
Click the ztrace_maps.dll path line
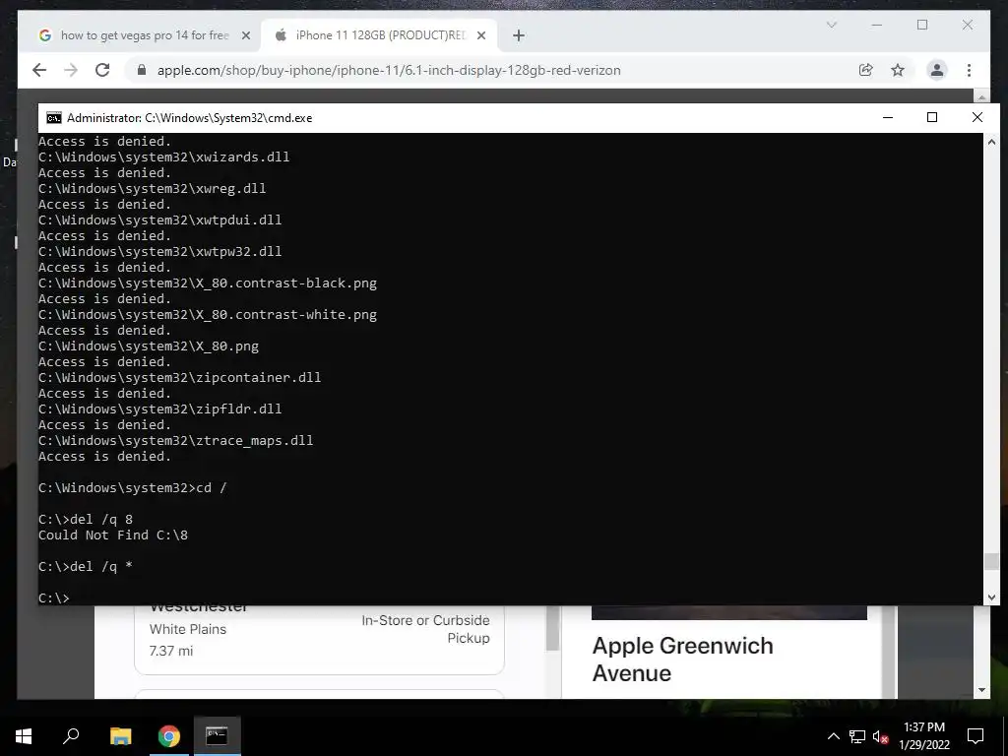175,440
